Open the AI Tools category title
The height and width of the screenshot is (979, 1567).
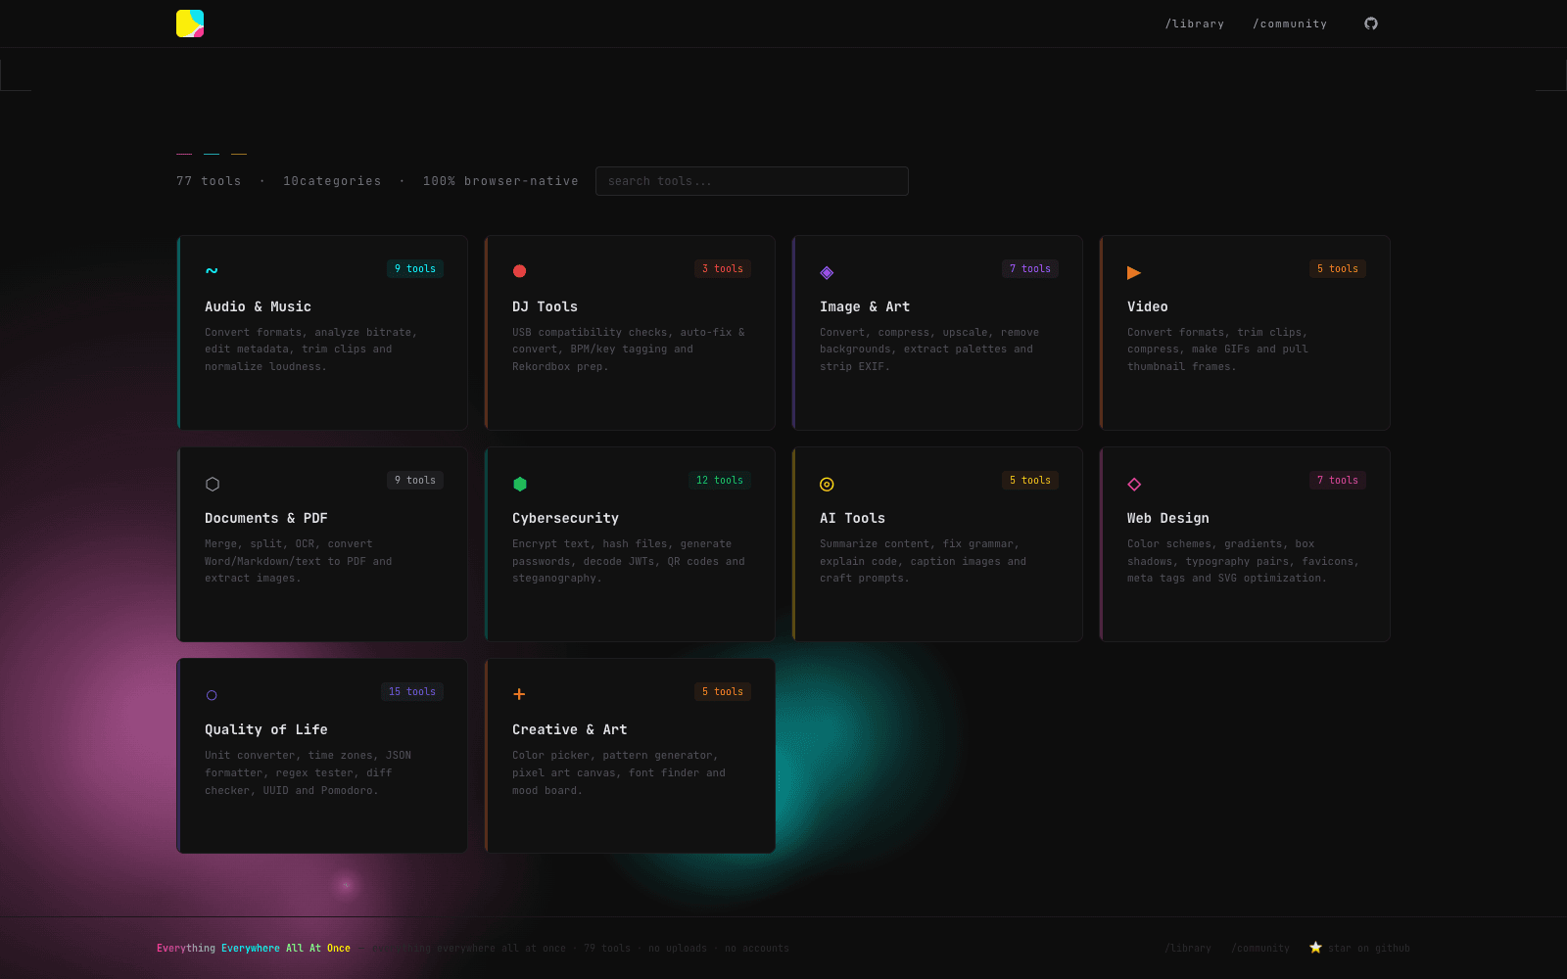pos(852,518)
